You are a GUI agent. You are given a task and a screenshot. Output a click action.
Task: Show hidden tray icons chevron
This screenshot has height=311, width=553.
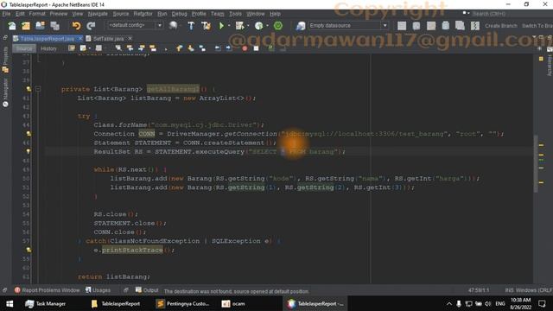(449, 303)
